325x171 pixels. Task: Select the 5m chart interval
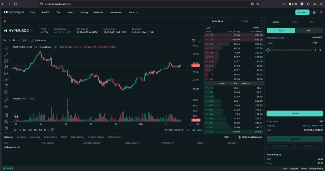pyautogui.click(x=4, y=40)
